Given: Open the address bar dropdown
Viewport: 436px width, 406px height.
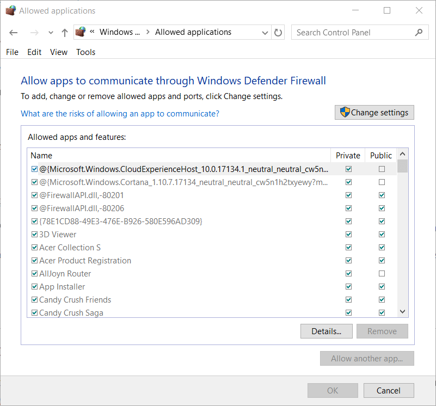Looking at the screenshot, I should pos(265,32).
